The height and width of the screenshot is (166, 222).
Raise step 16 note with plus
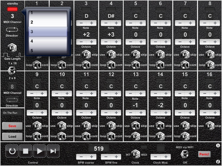click(x=215, y=93)
